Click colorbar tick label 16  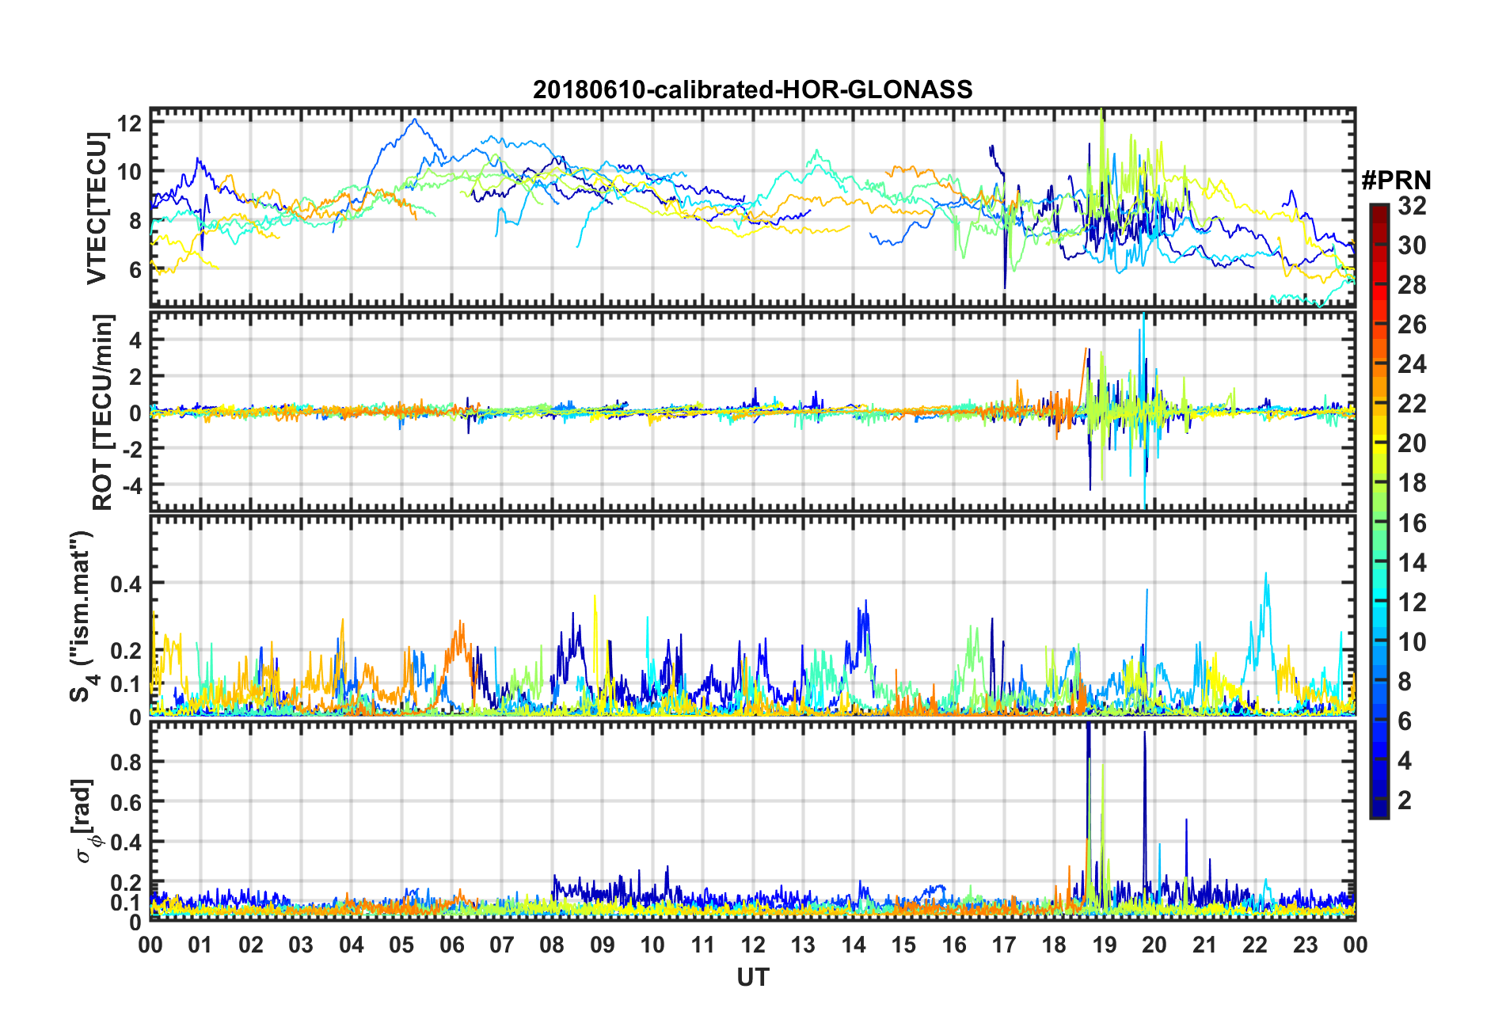tap(1412, 523)
